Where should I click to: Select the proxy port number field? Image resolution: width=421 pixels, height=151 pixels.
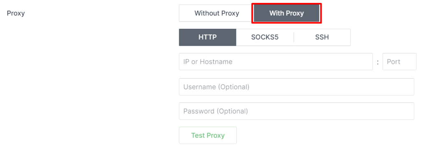[x=399, y=62]
